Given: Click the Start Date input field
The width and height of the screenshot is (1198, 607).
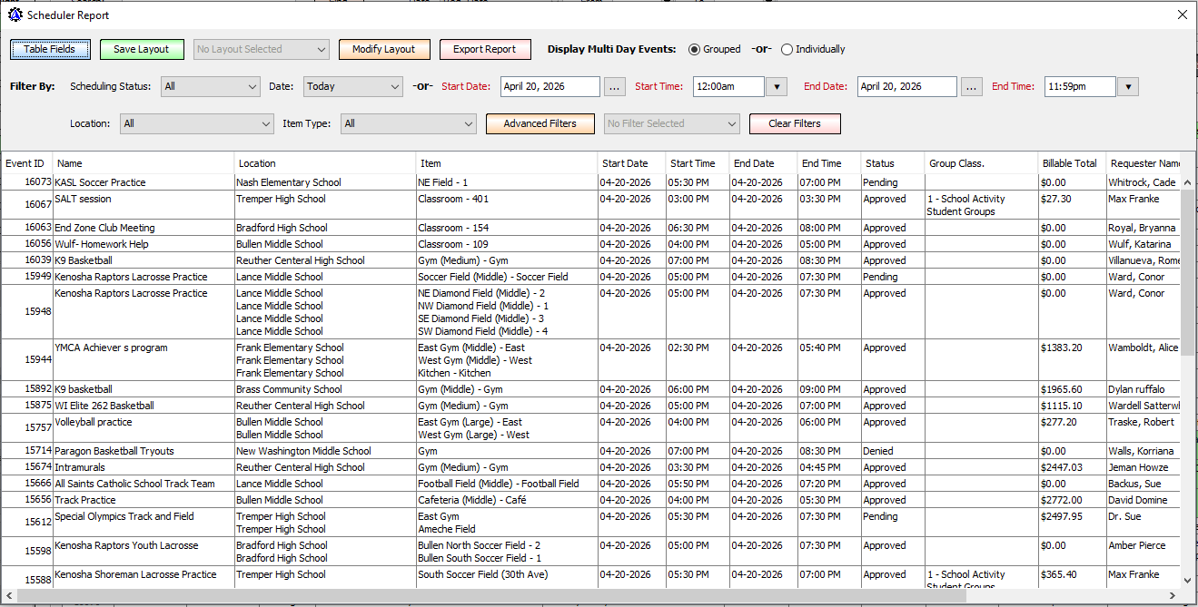Looking at the screenshot, I should [x=549, y=87].
